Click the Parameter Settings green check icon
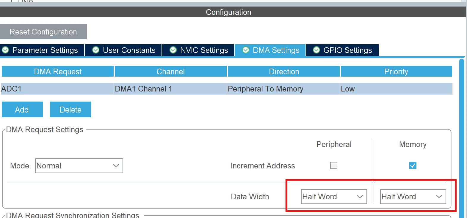The height and width of the screenshot is (218, 467). point(5,50)
